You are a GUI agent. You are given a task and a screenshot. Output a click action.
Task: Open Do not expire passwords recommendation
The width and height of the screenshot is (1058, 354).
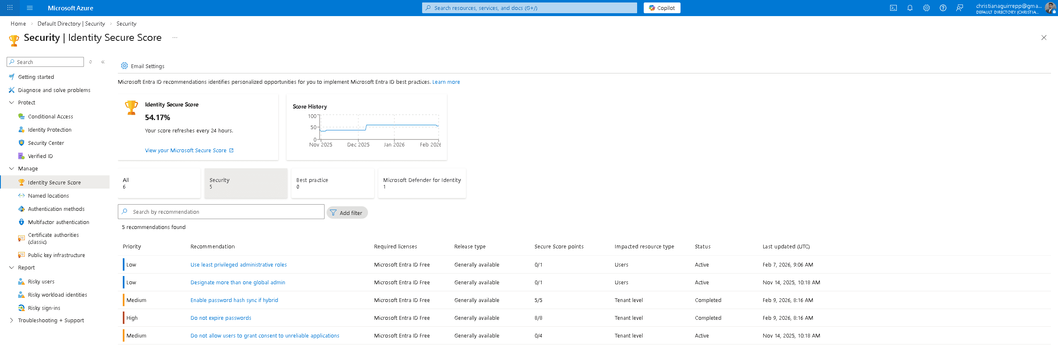pyautogui.click(x=221, y=318)
